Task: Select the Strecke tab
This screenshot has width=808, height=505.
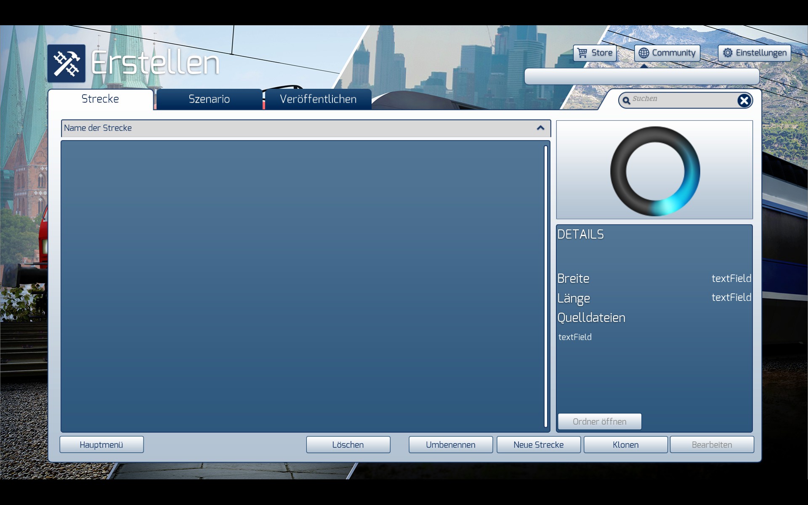Action: coord(100,99)
